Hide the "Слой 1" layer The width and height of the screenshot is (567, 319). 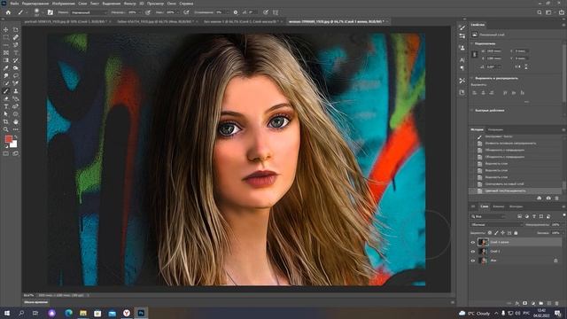[x=473, y=252]
